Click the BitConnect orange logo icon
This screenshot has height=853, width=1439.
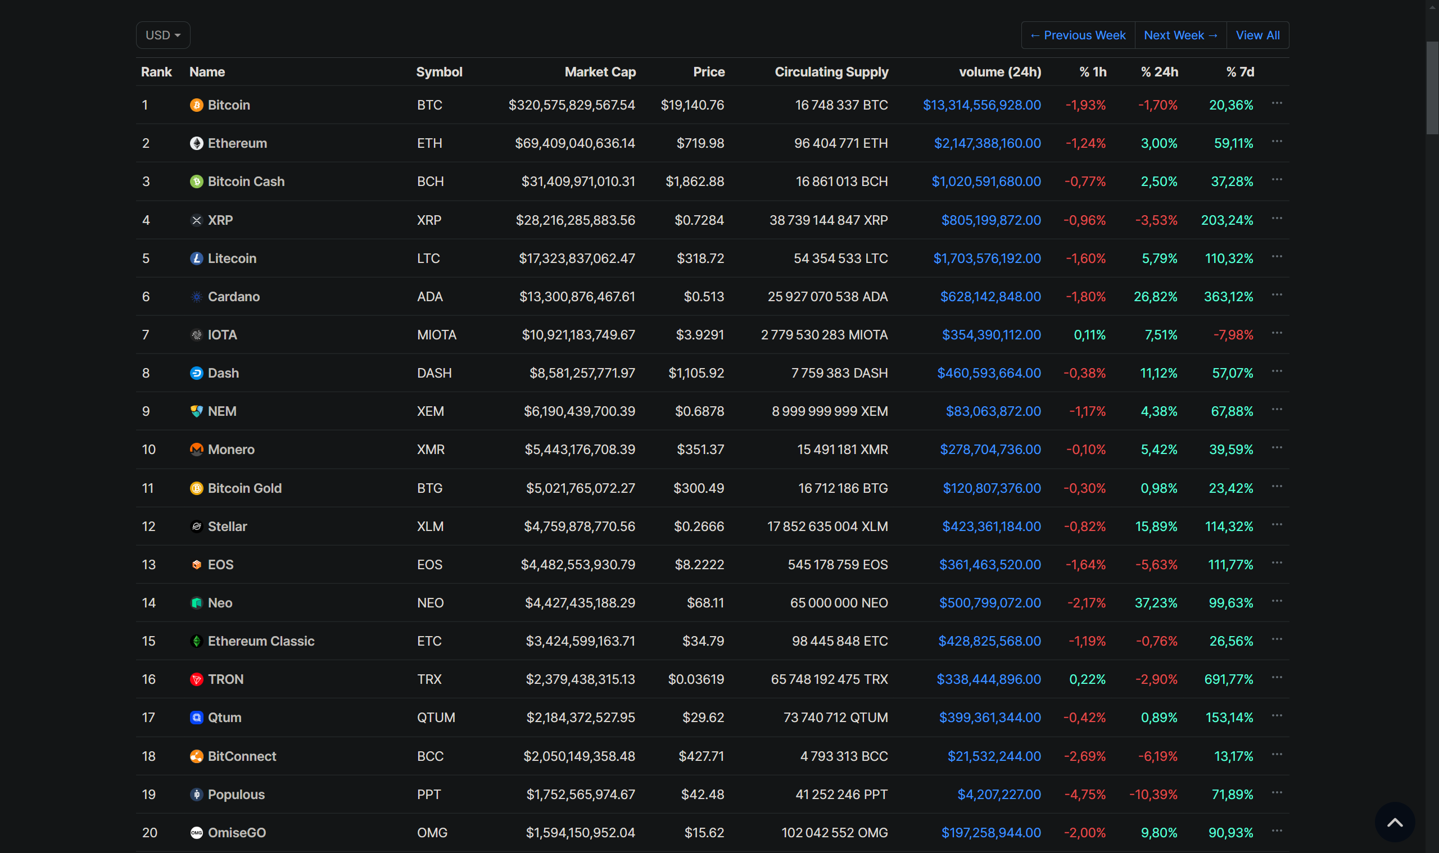point(197,756)
